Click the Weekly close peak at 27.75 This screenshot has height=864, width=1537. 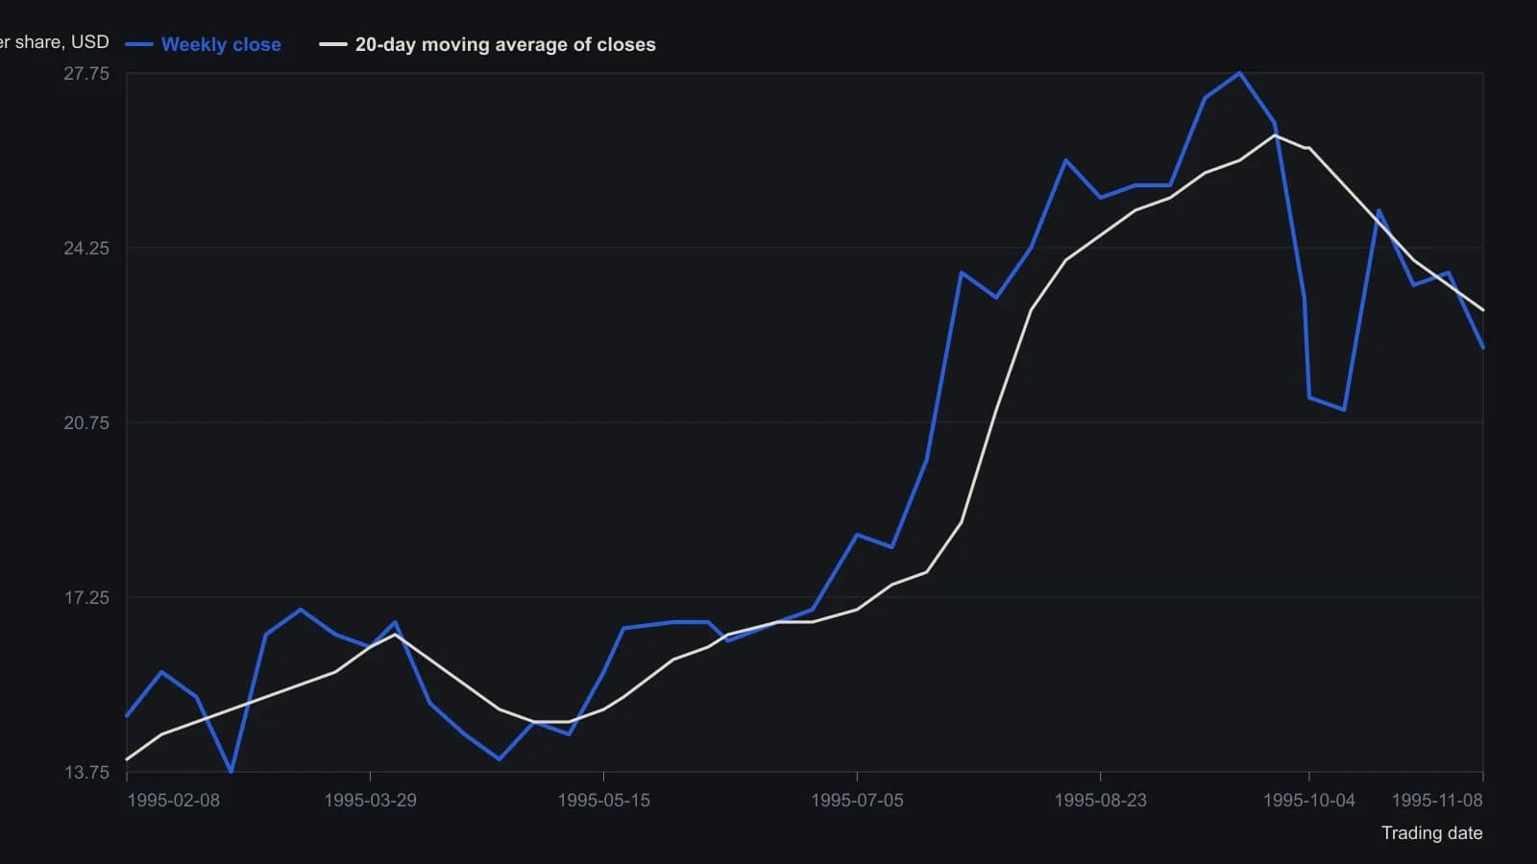1239,73
